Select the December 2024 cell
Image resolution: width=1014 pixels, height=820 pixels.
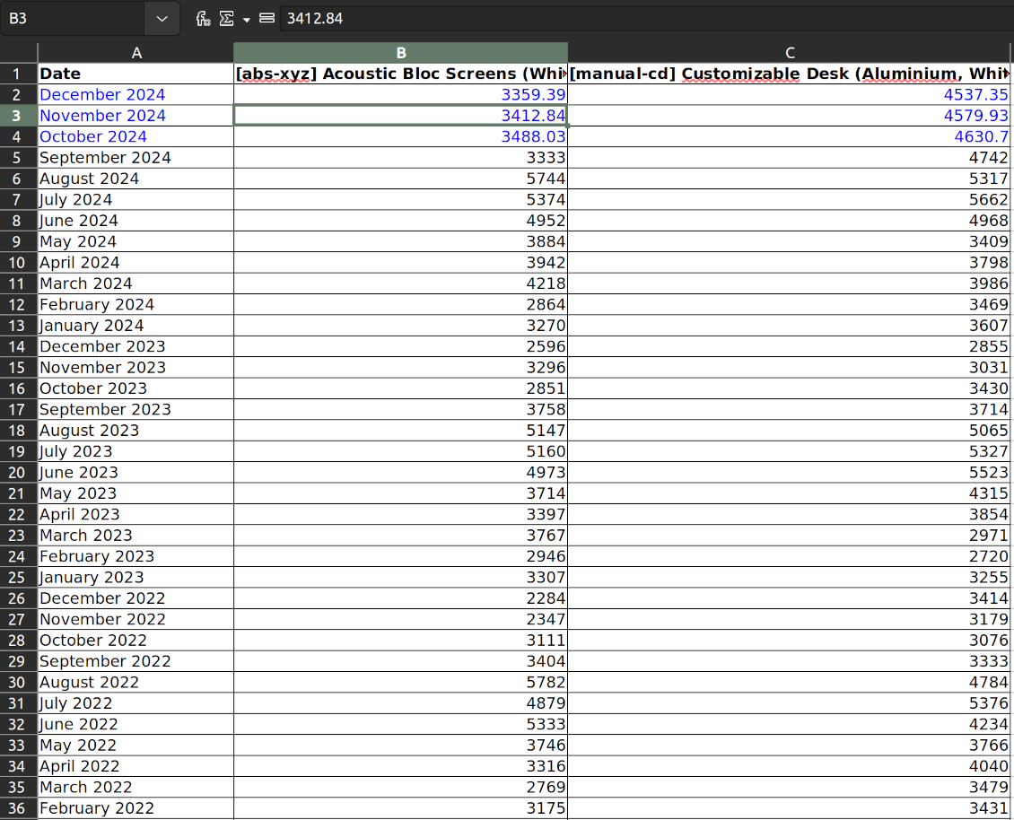(x=135, y=94)
